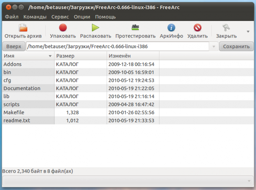This screenshot has height=190, width=256.
Task: Click the Протестировать toolbar icon
Action: point(135,28)
